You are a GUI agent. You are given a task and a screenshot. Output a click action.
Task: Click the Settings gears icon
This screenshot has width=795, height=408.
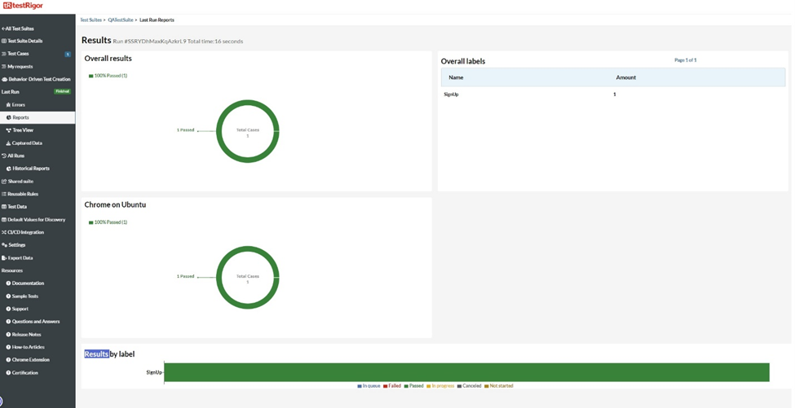(5, 245)
